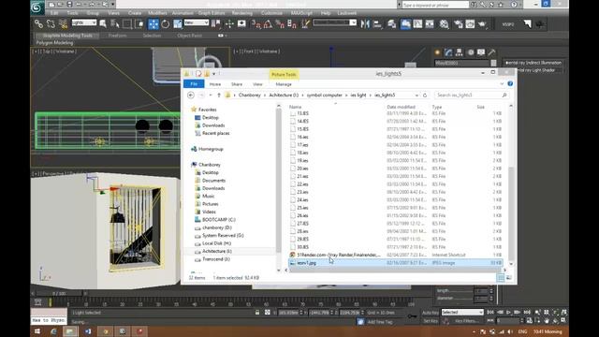Image resolution: width=599 pixels, height=337 pixels.
Task: Sort files by Date modified column header
Action: point(401,107)
